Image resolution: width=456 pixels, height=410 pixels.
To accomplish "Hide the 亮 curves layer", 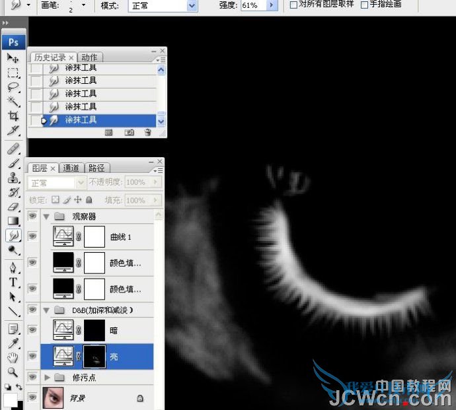I will coord(32,356).
